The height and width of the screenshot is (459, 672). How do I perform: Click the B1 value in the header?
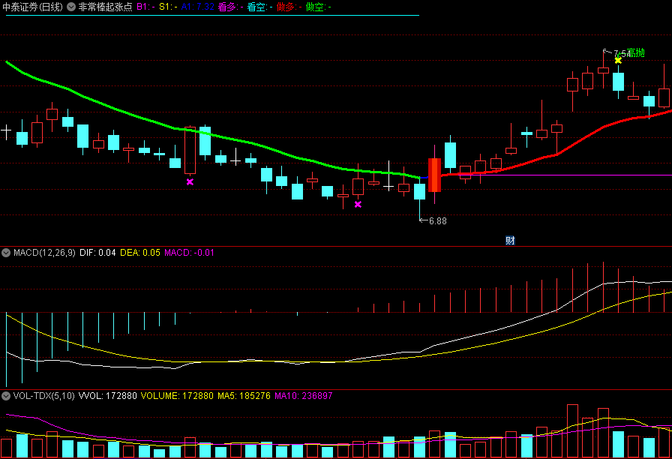[145, 7]
